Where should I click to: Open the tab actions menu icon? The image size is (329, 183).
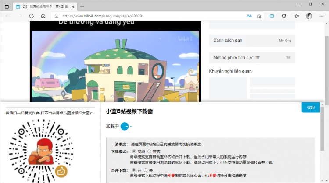[x=7, y=7]
